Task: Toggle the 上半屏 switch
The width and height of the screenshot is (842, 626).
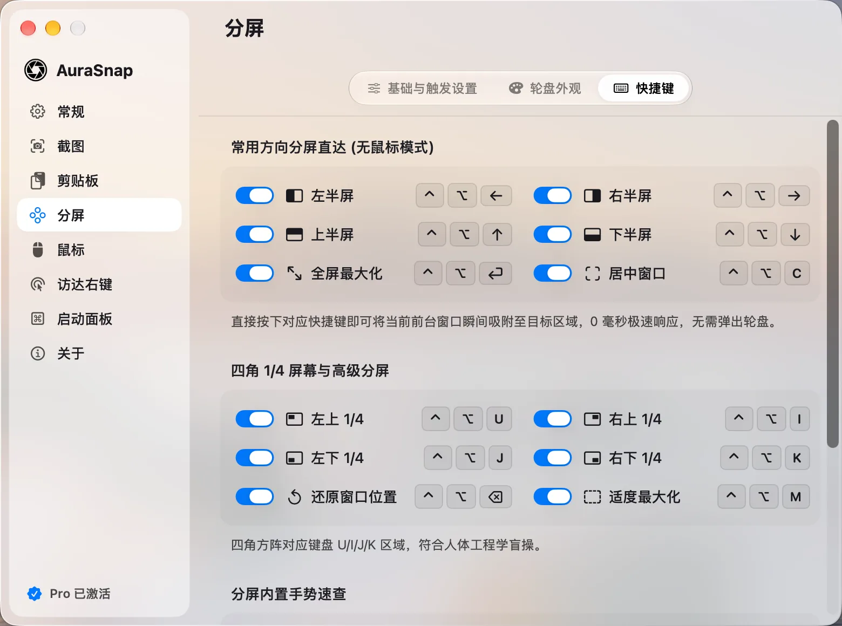Action: tap(255, 235)
